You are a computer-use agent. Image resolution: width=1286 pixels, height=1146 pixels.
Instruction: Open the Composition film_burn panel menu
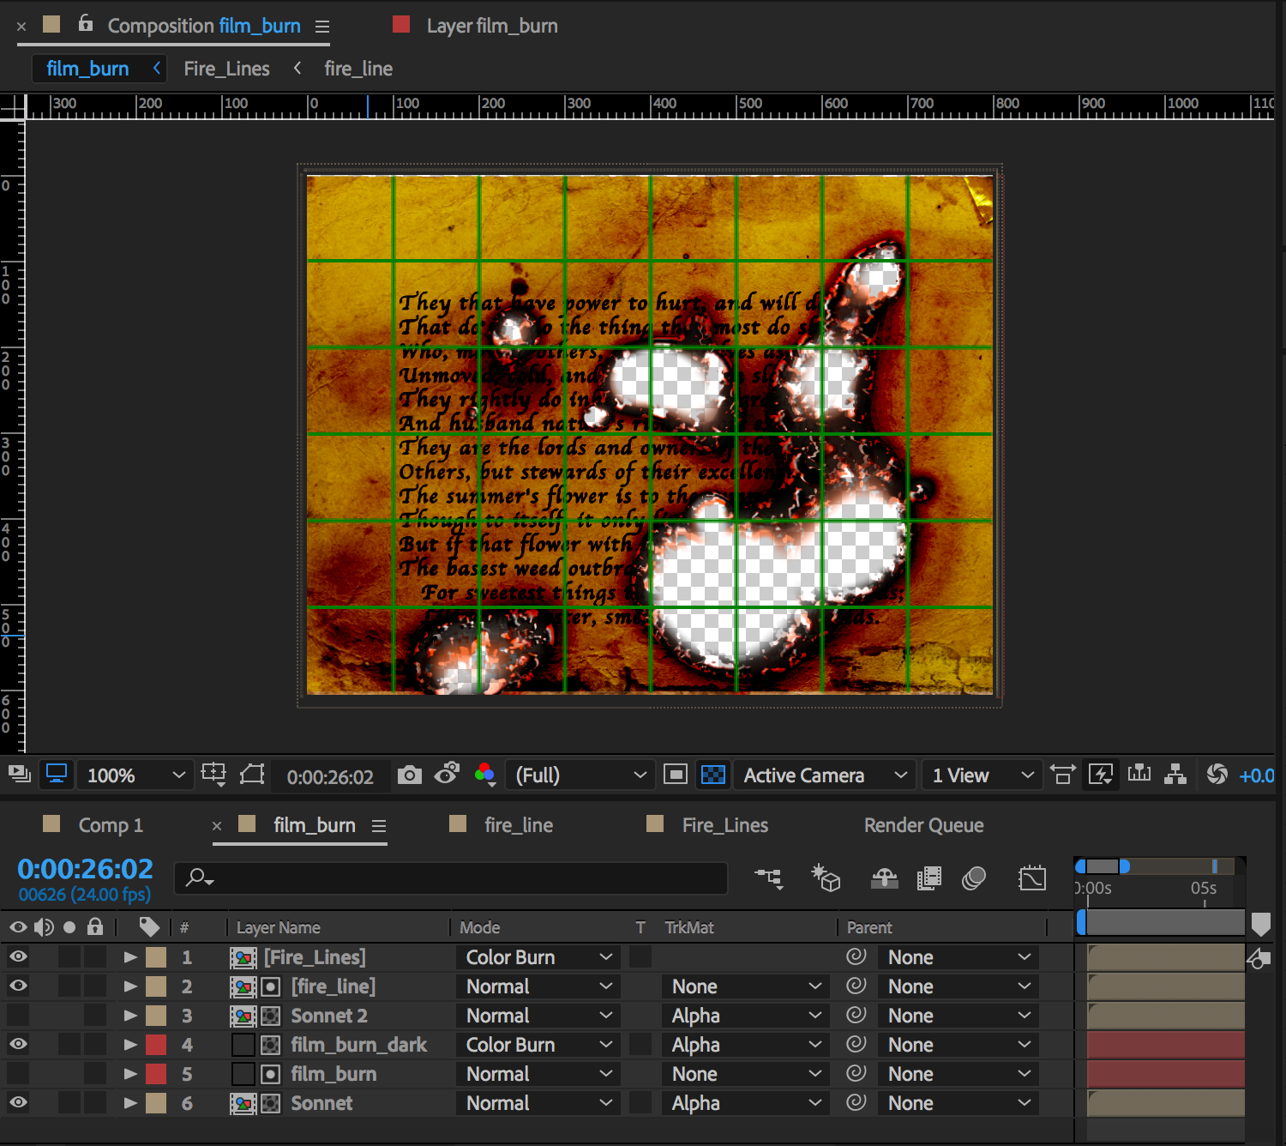[322, 27]
